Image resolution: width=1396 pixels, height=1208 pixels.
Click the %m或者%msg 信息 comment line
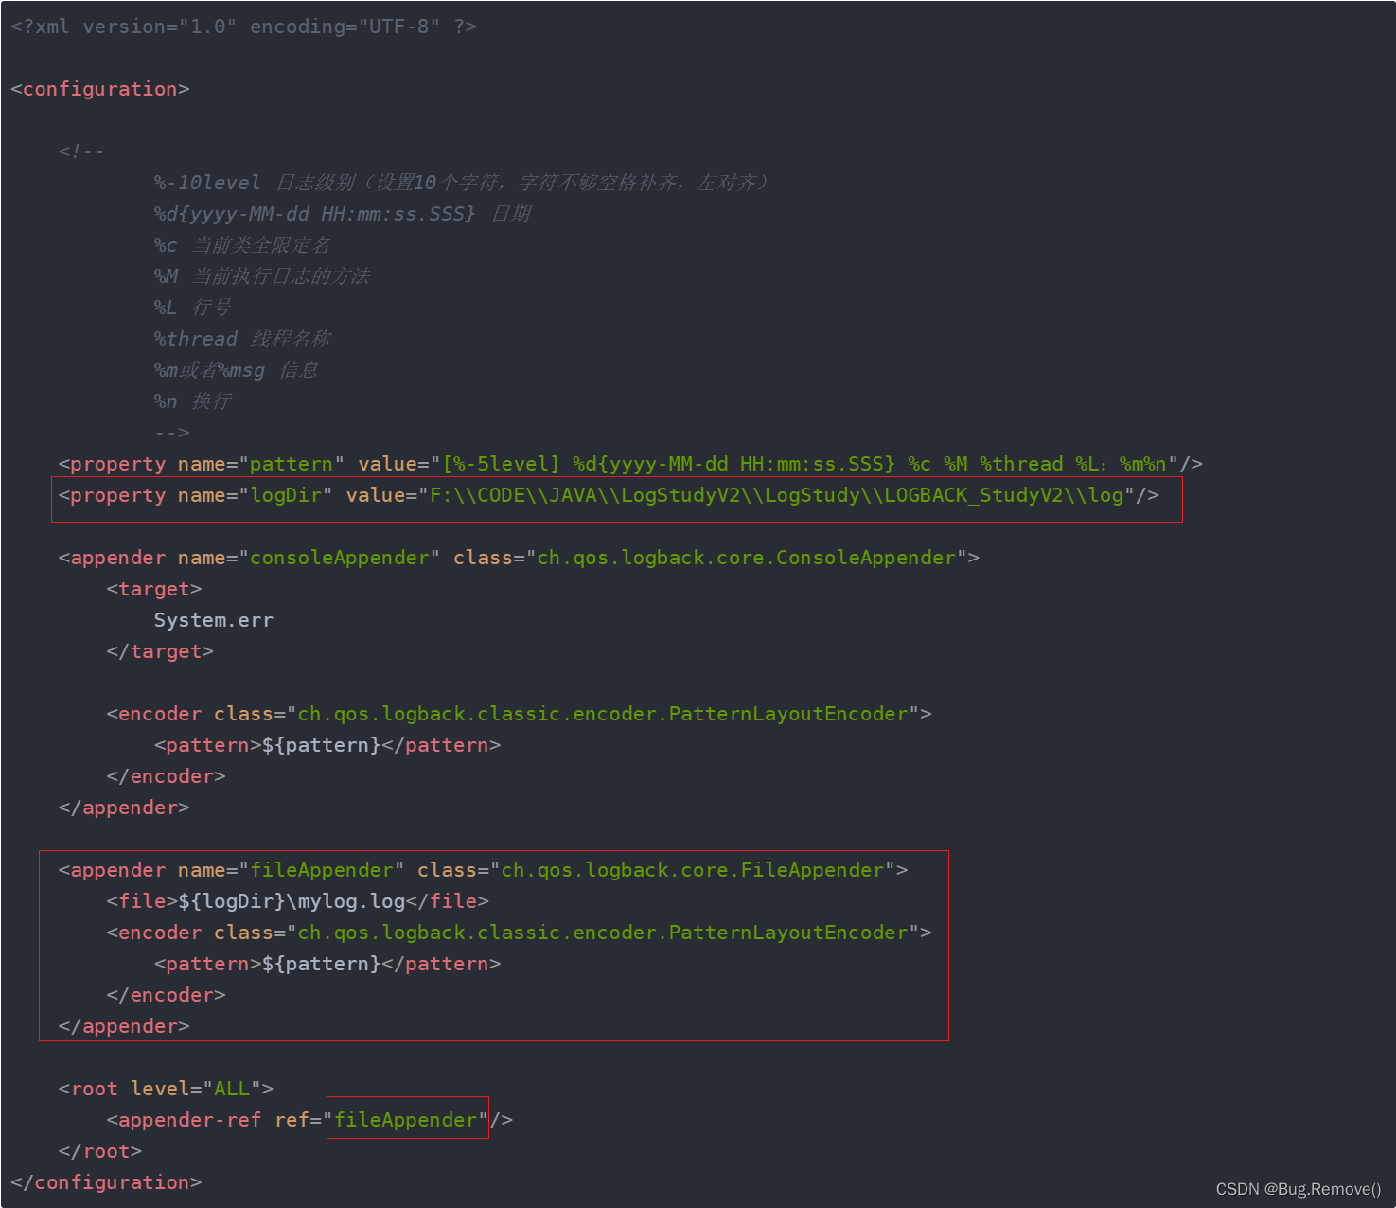coord(236,370)
